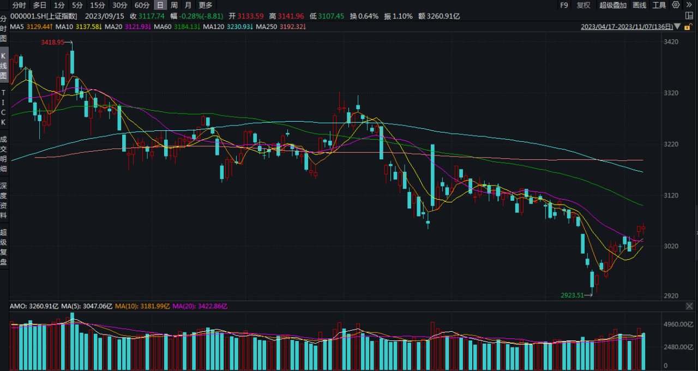Click the 2023/04/17-2023/11/07 date range link
698x371 pixels.
[626, 26]
